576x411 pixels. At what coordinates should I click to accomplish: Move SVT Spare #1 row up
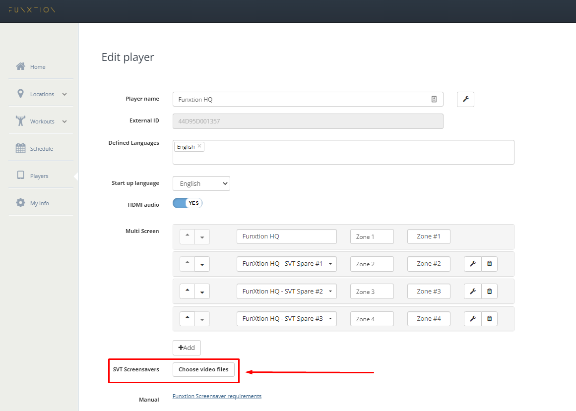(188, 264)
